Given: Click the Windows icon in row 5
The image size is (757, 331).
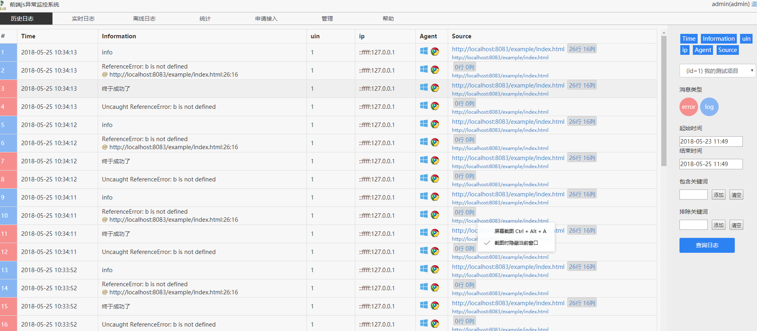Looking at the screenshot, I should click(x=424, y=124).
